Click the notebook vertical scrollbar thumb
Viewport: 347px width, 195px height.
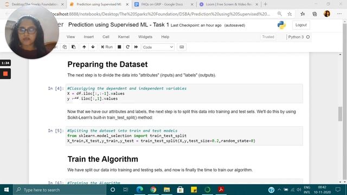click(340, 114)
